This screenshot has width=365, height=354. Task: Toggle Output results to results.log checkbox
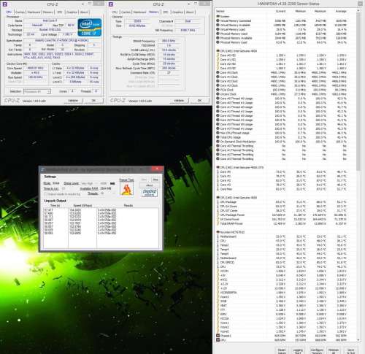pos(45,194)
